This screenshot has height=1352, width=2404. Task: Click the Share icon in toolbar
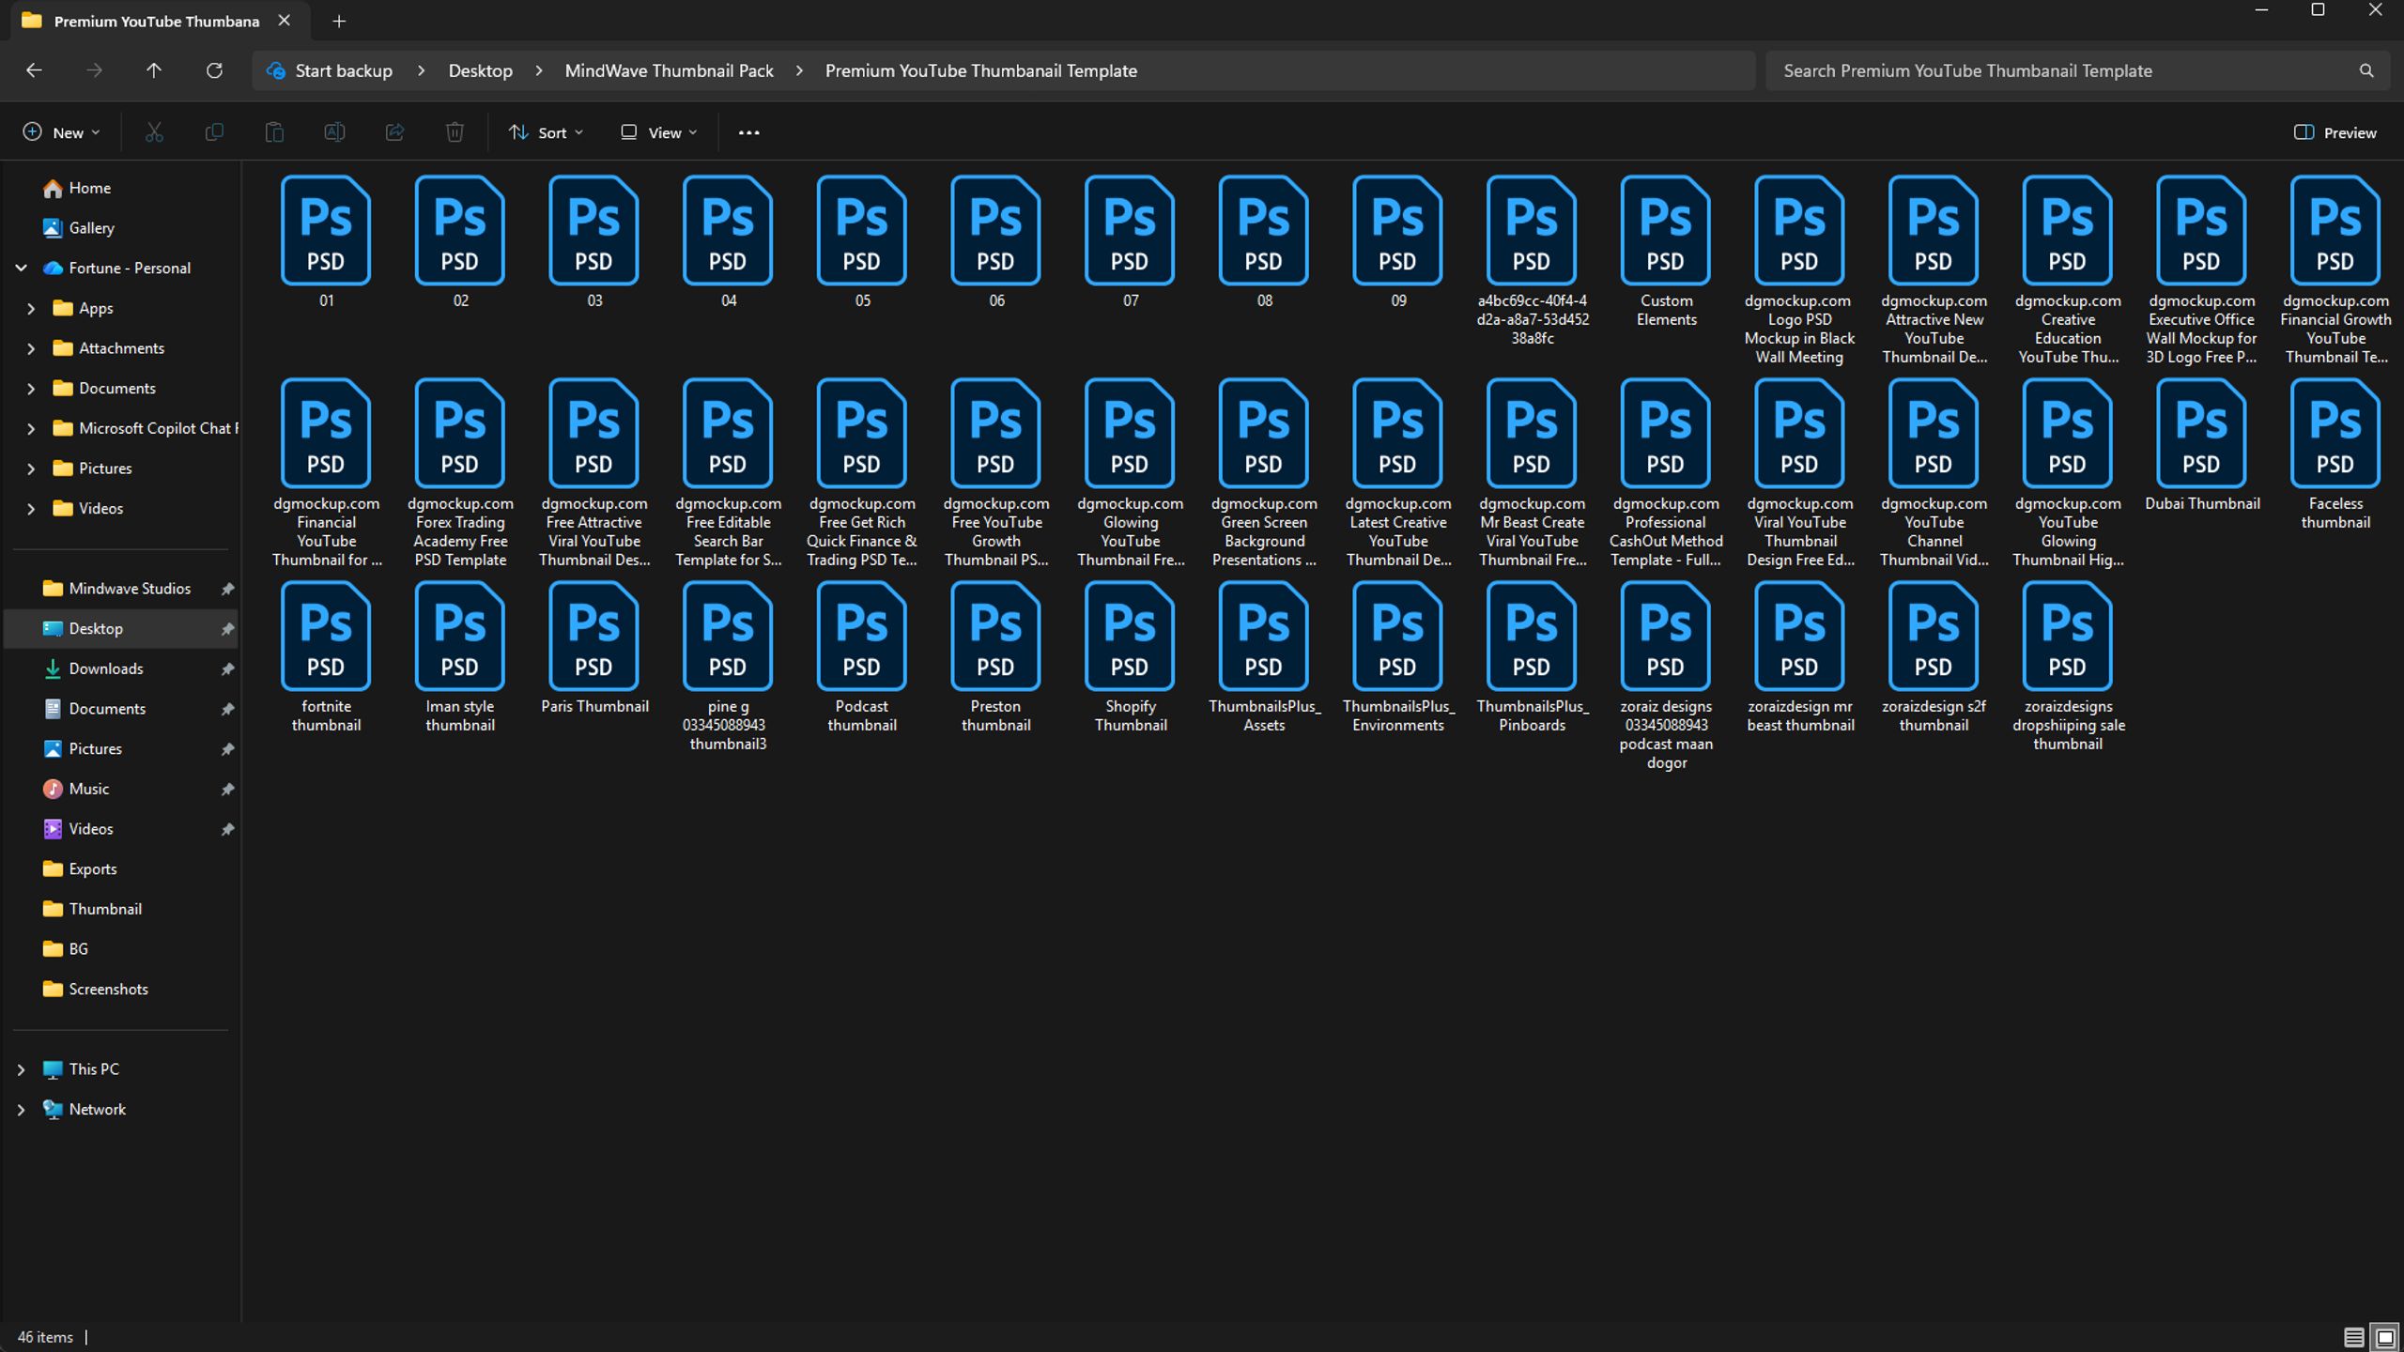click(x=394, y=132)
